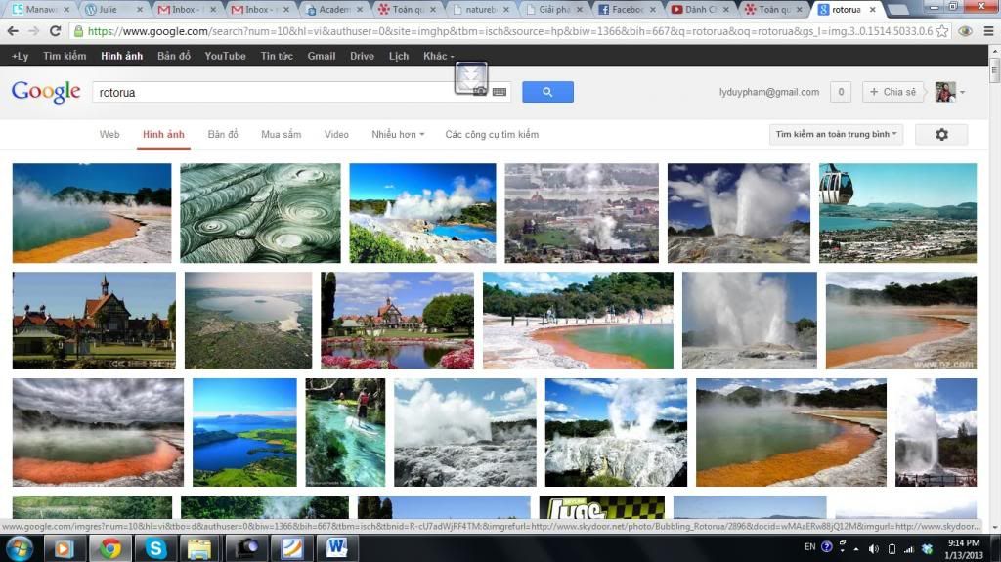The image size is (1001, 562).
Task: Select the Hình ảnh results tab
Action: click(163, 134)
